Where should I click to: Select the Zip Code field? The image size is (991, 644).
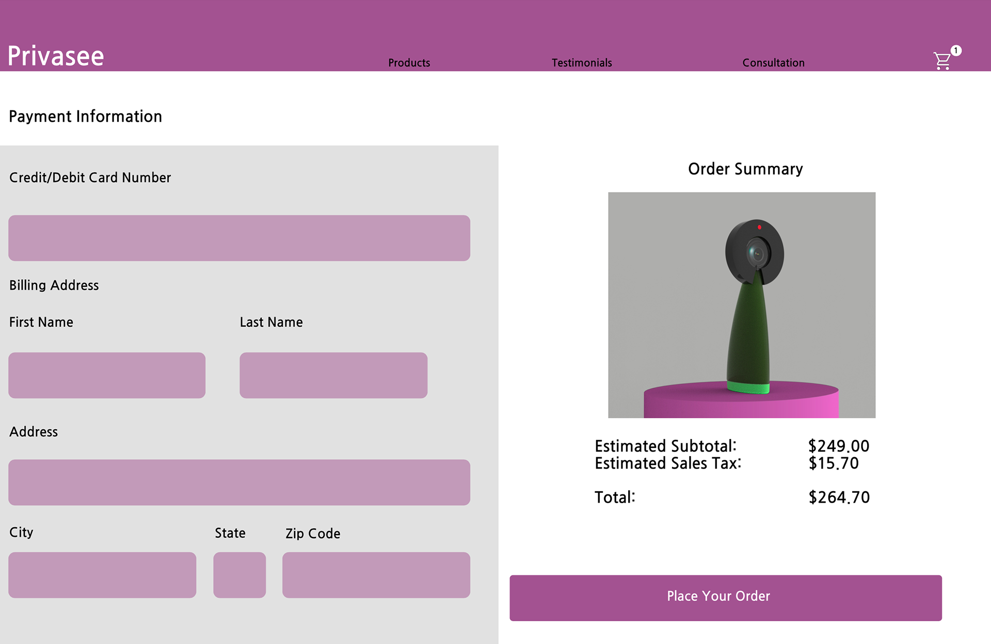point(376,575)
